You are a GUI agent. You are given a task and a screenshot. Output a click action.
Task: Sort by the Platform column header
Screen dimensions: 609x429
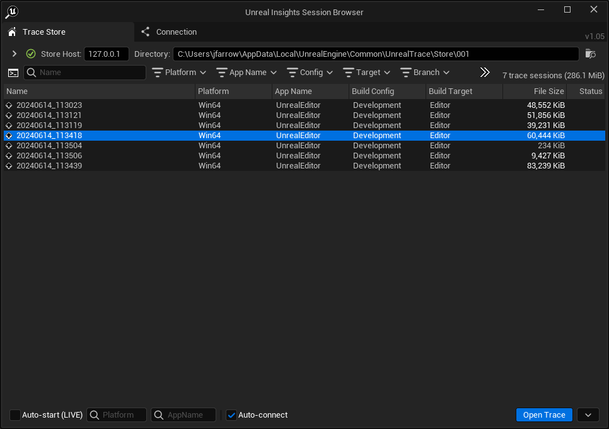click(x=233, y=91)
